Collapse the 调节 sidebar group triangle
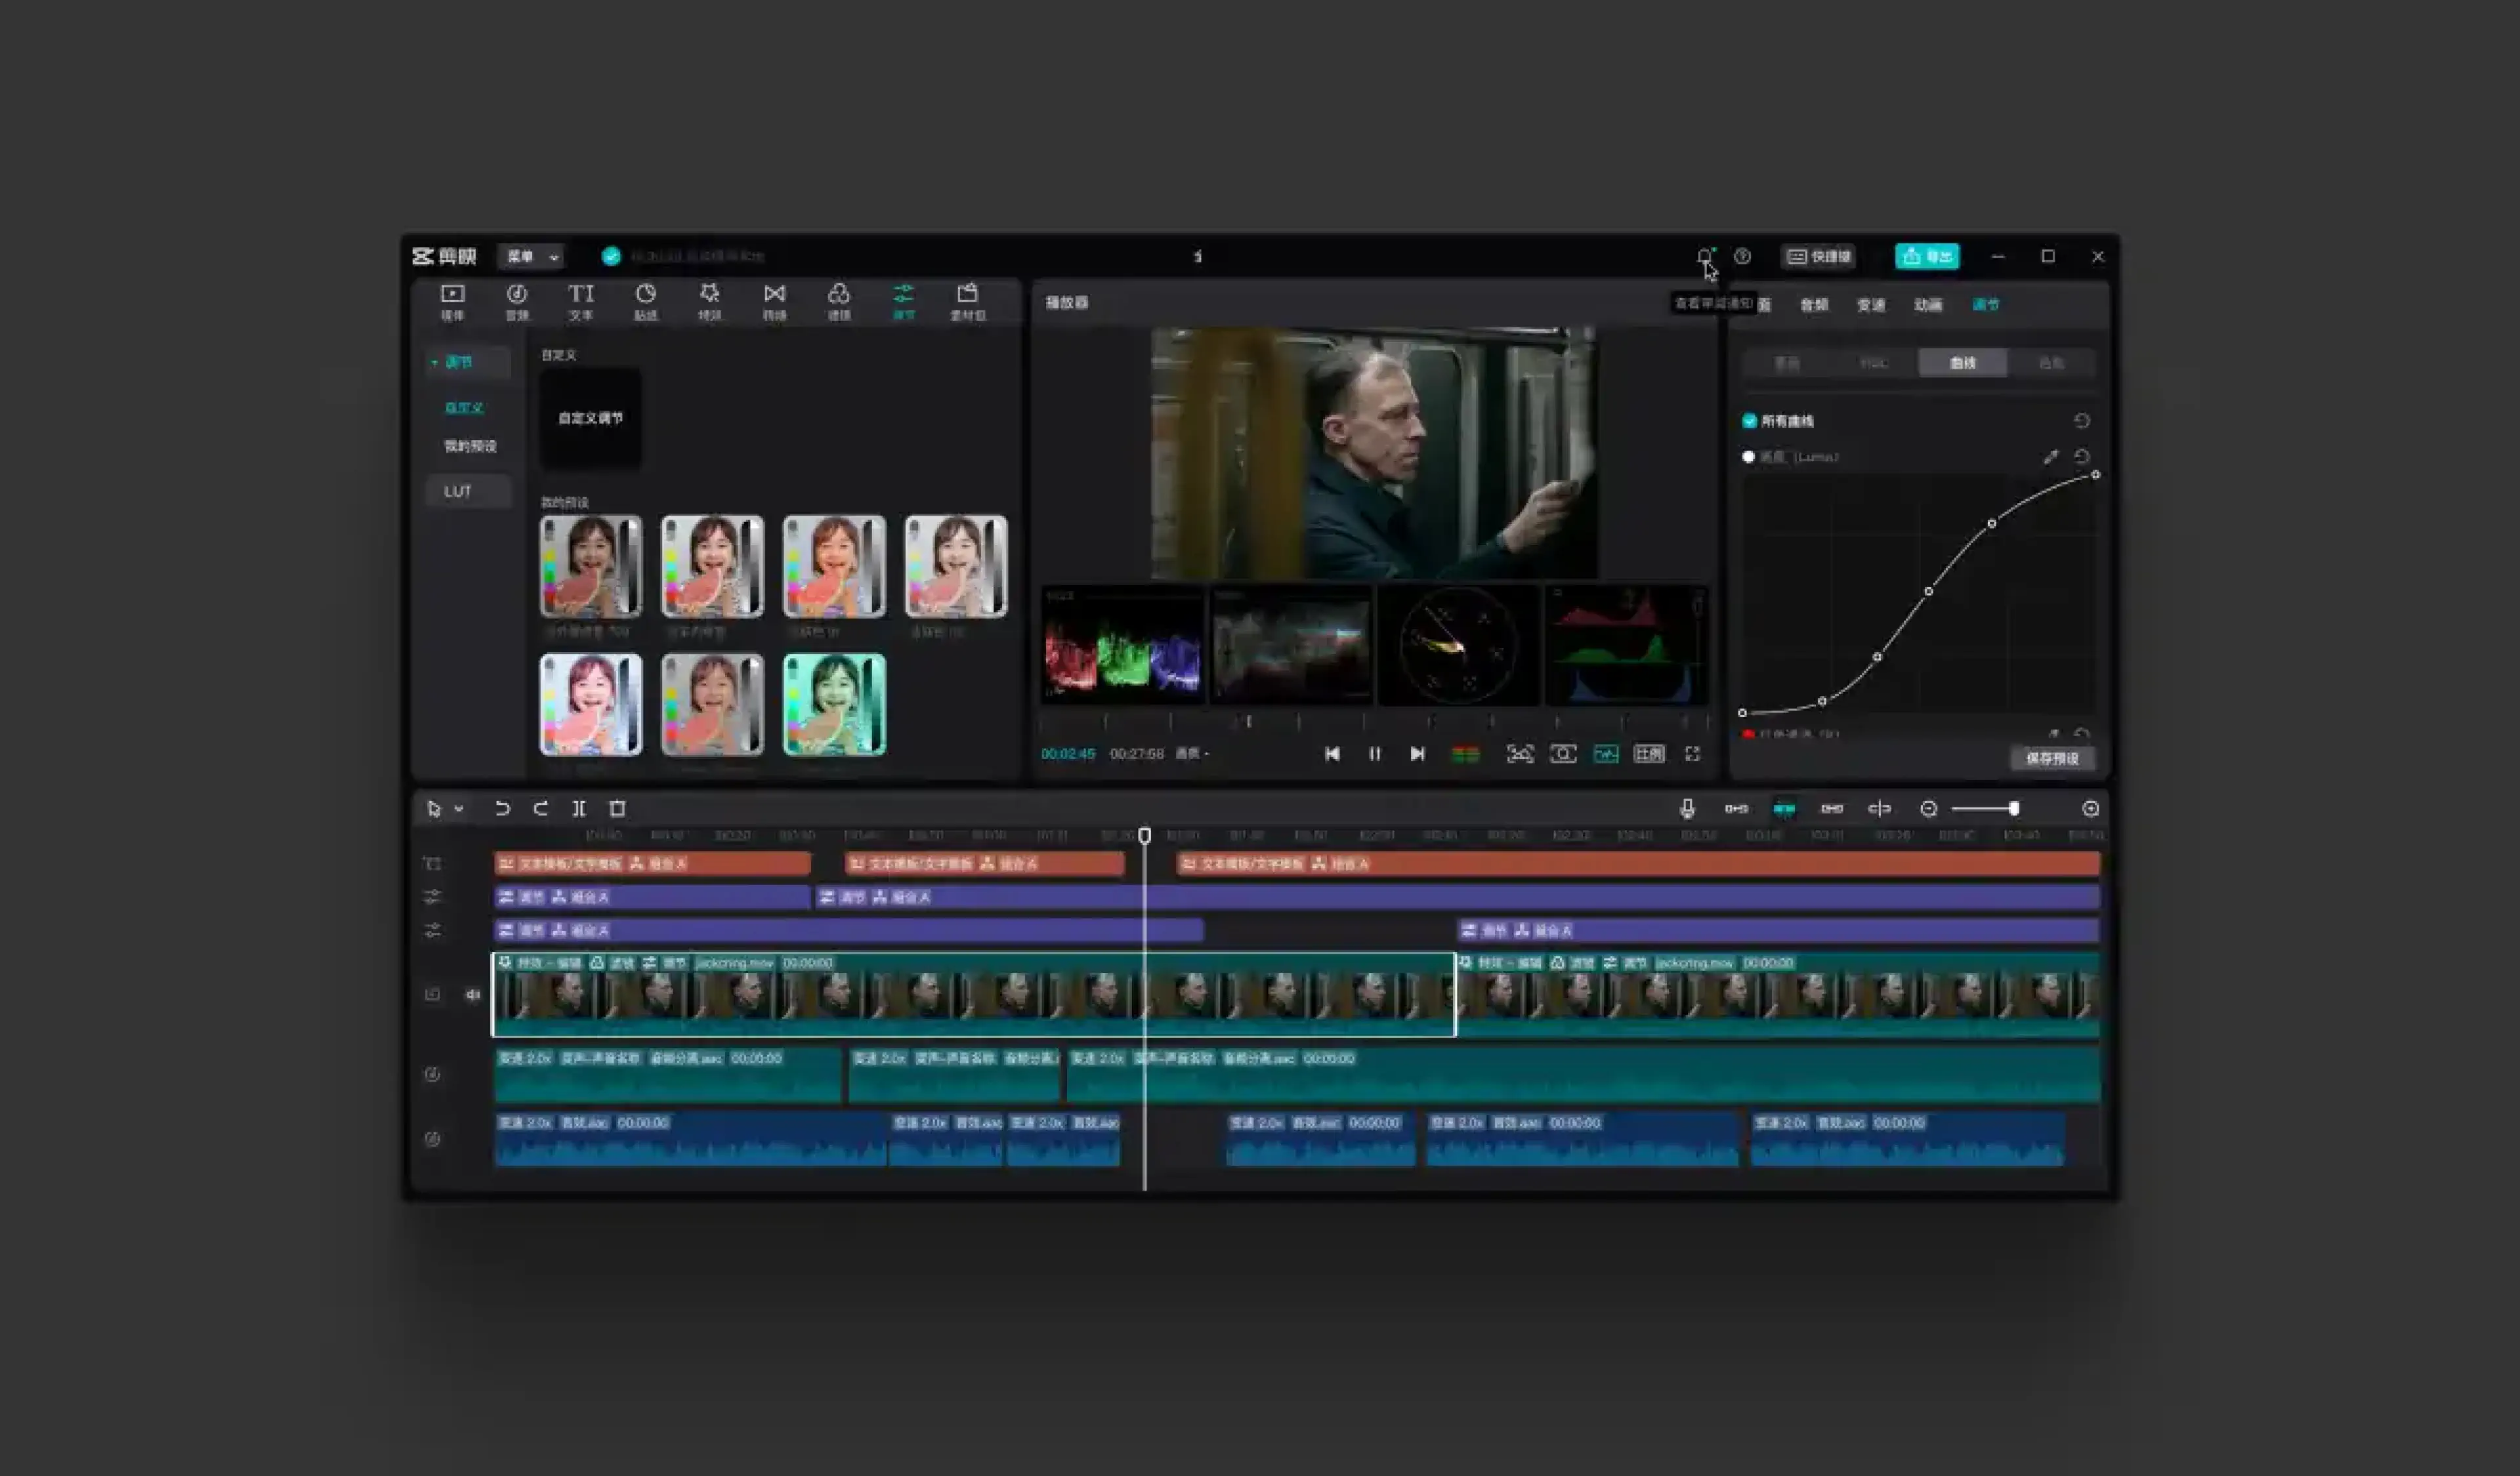Image resolution: width=2520 pixels, height=1476 pixels. [x=434, y=361]
